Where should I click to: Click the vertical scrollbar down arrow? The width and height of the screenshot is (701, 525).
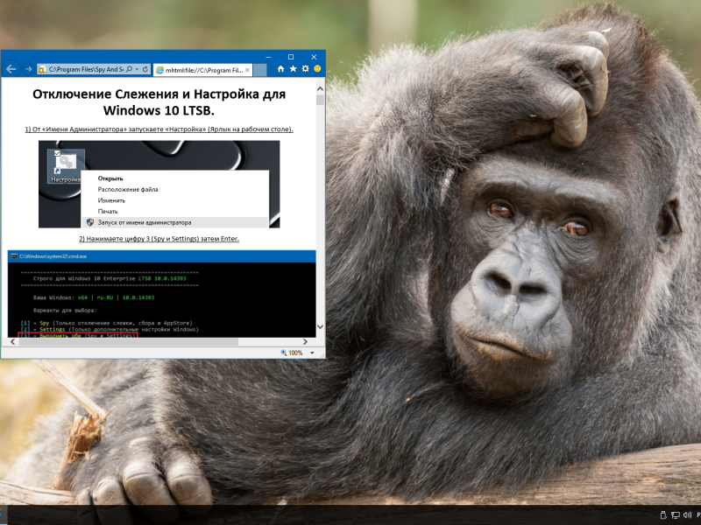coord(320,326)
